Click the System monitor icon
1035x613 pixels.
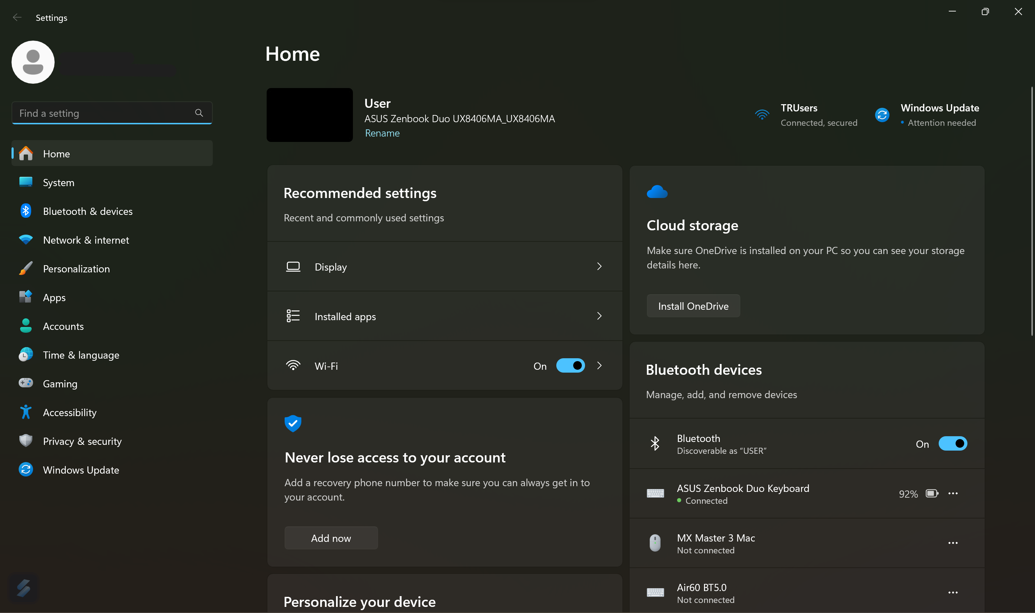[x=26, y=182]
